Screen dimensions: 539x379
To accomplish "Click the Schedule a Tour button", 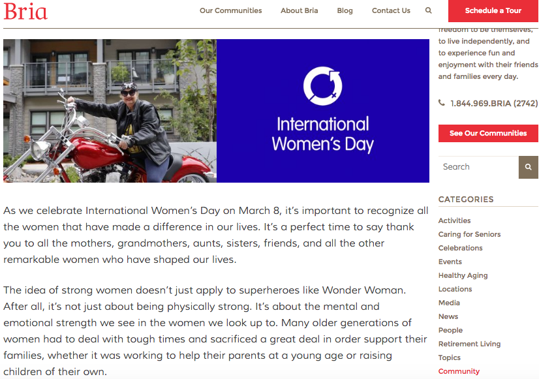I will (x=493, y=10).
